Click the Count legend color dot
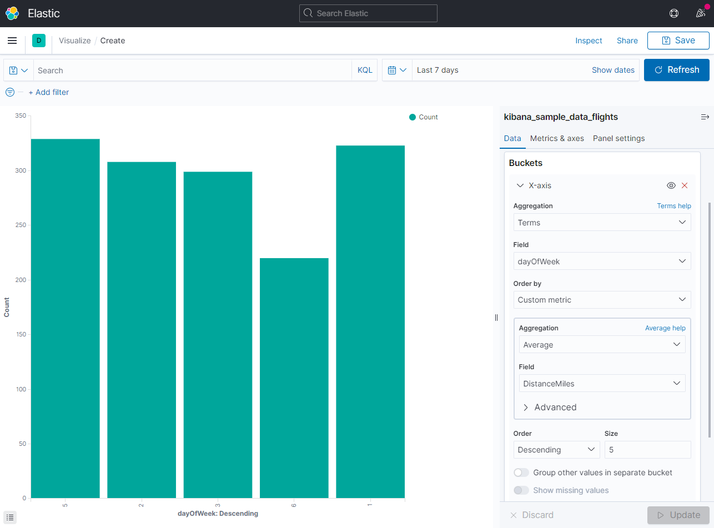The height and width of the screenshot is (528, 714). pos(413,117)
